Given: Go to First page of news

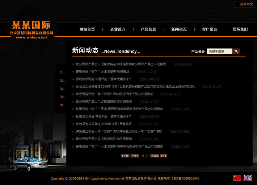Looking at the screenshot, I should (x=125, y=156).
